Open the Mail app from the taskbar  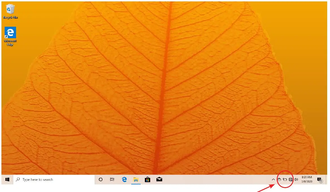[x=159, y=179]
